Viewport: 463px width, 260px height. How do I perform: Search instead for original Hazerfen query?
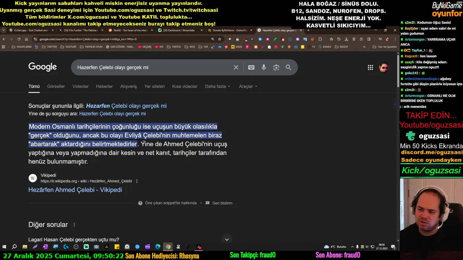(x=112, y=114)
